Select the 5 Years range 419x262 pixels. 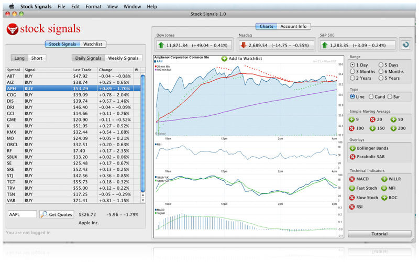(381, 78)
